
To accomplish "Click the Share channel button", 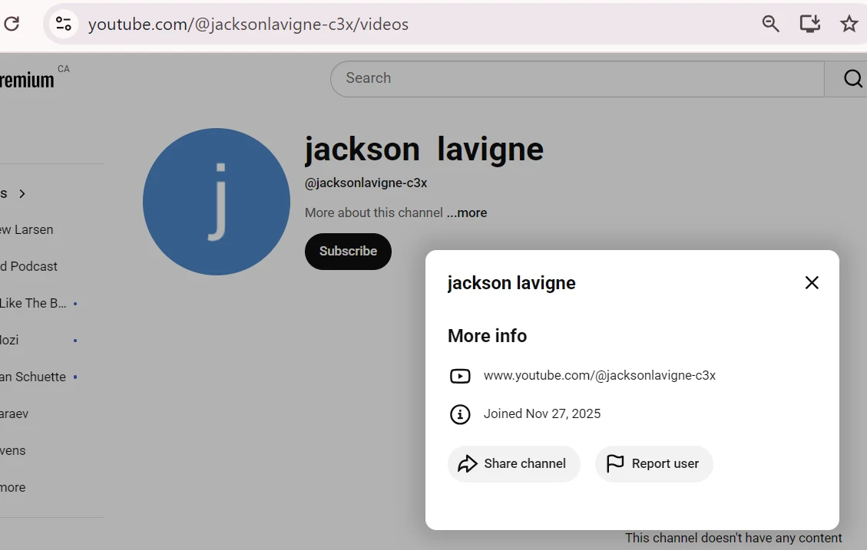I will 514,464.
